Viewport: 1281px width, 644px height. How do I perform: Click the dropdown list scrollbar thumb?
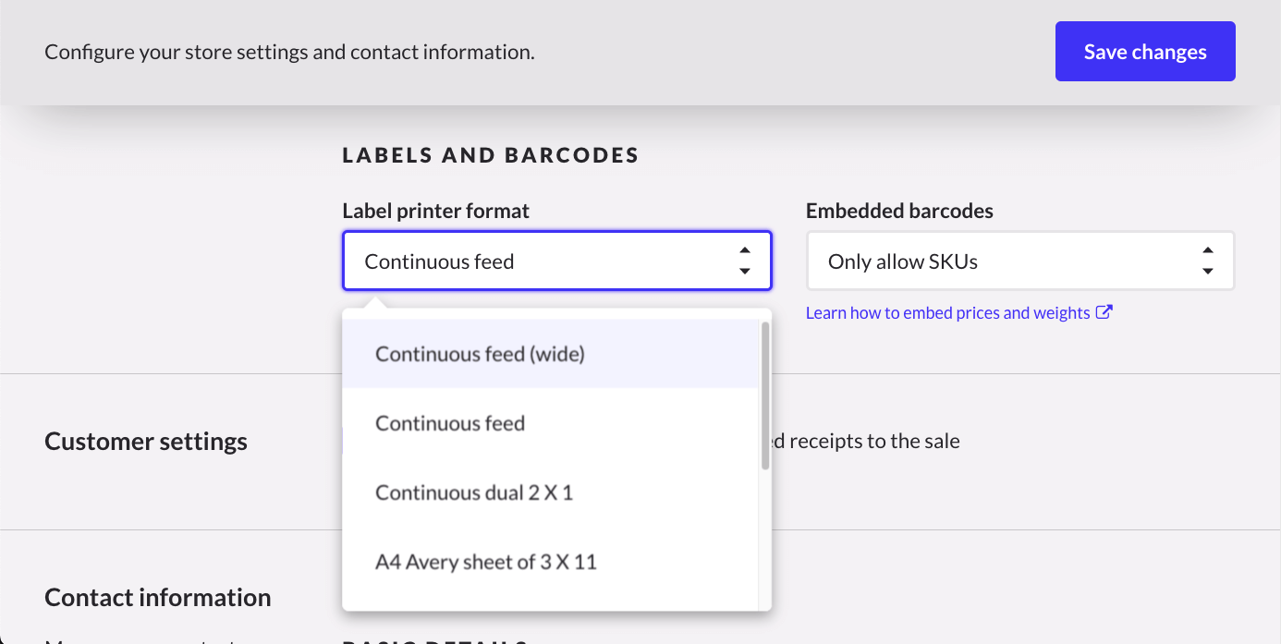(x=765, y=395)
